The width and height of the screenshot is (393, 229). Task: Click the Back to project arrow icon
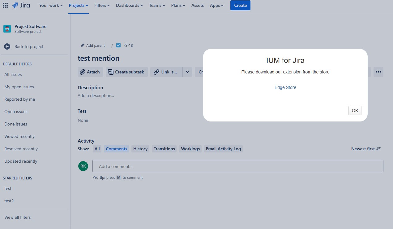[x=7, y=46]
